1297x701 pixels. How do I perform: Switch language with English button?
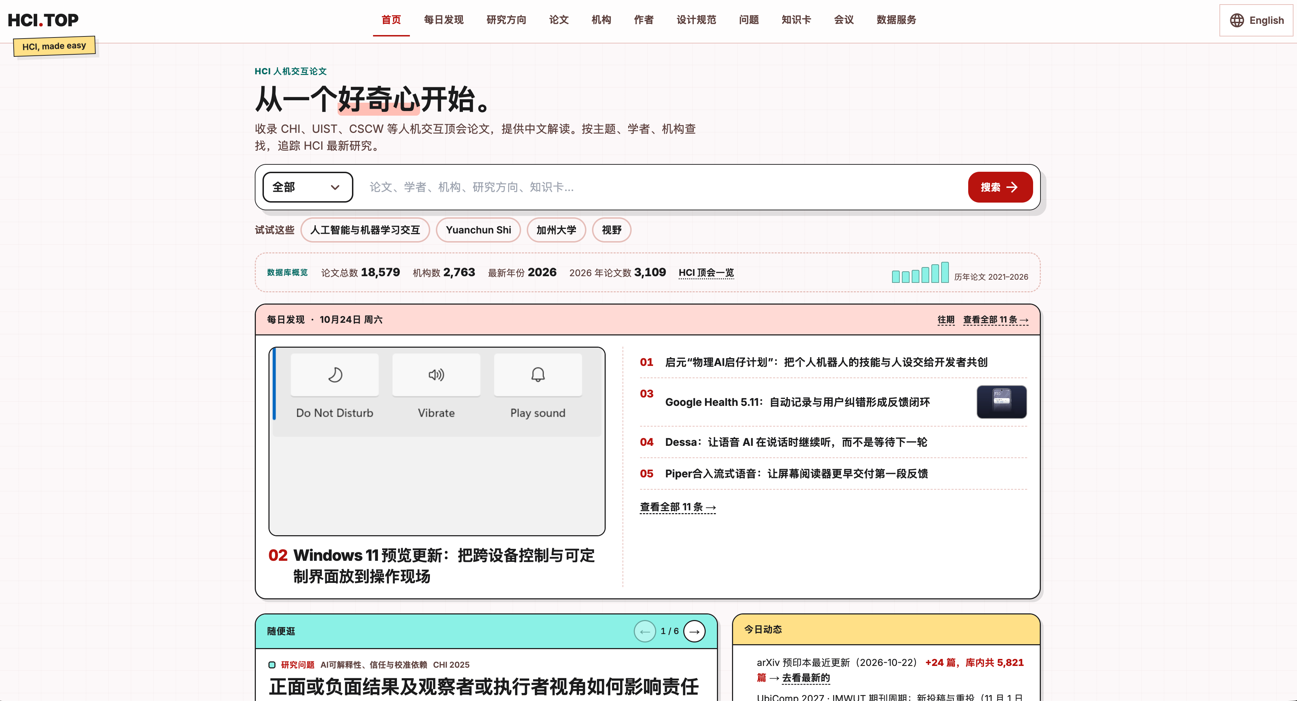[1256, 20]
